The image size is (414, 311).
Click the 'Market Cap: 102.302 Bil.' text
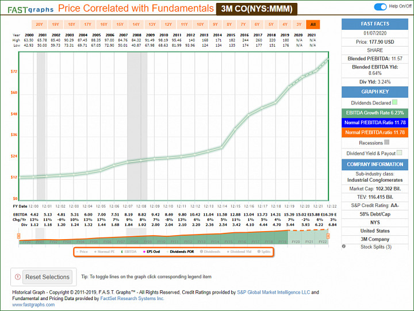click(x=375, y=189)
